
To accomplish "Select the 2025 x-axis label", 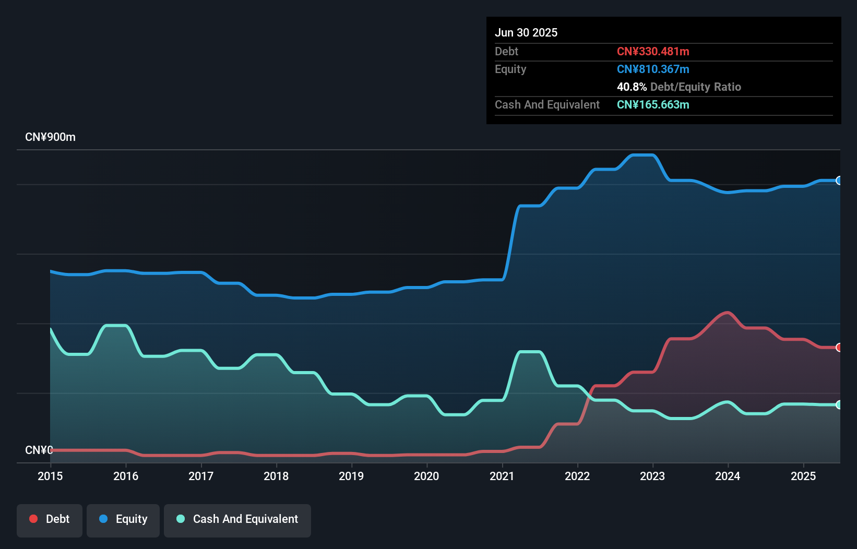I will pos(803,476).
